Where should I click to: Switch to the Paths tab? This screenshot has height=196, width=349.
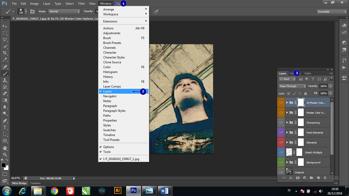point(308,73)
